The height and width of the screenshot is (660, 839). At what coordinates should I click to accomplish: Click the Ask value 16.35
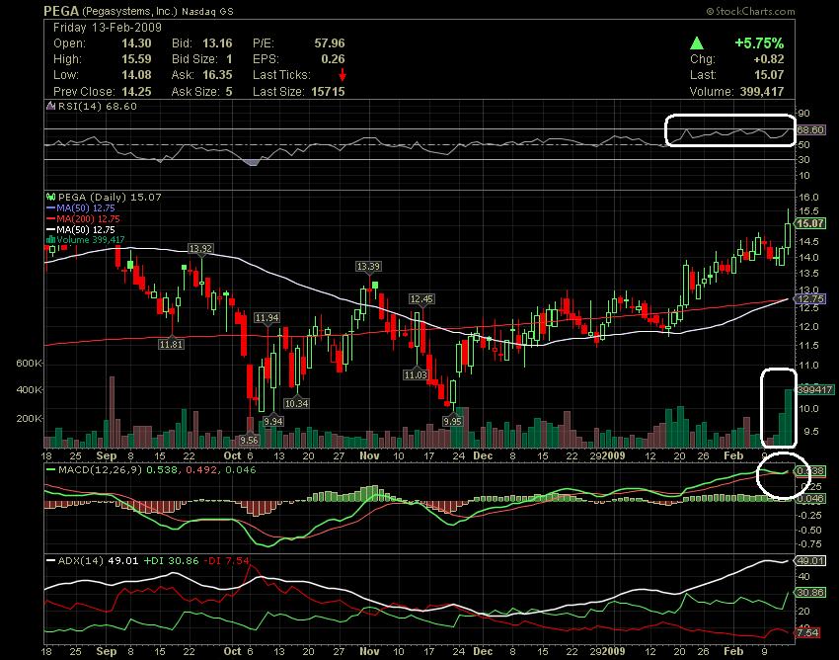pos(217,75)
